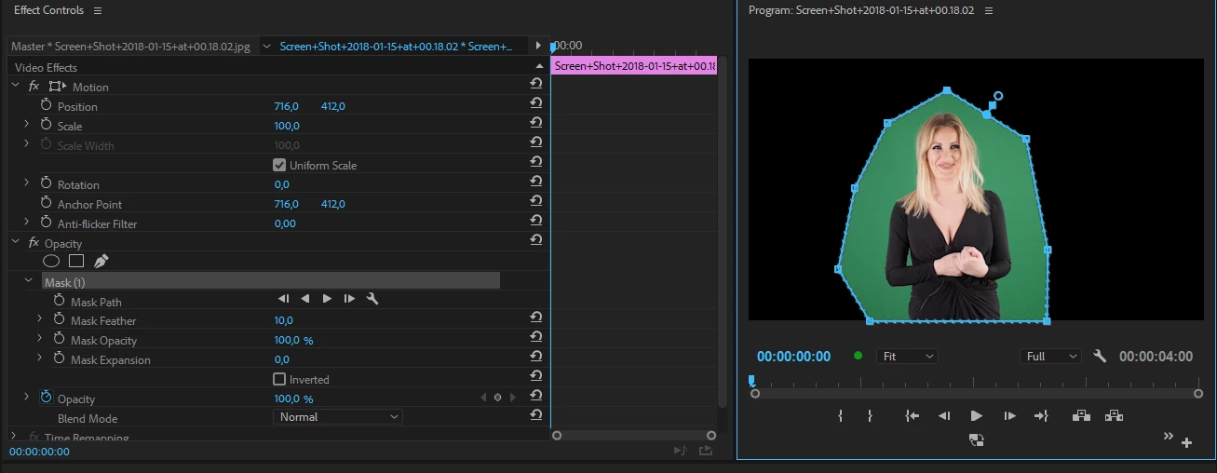Select the Master clip tab
This screenshot has height=473, width=1217.
(129, 46)
